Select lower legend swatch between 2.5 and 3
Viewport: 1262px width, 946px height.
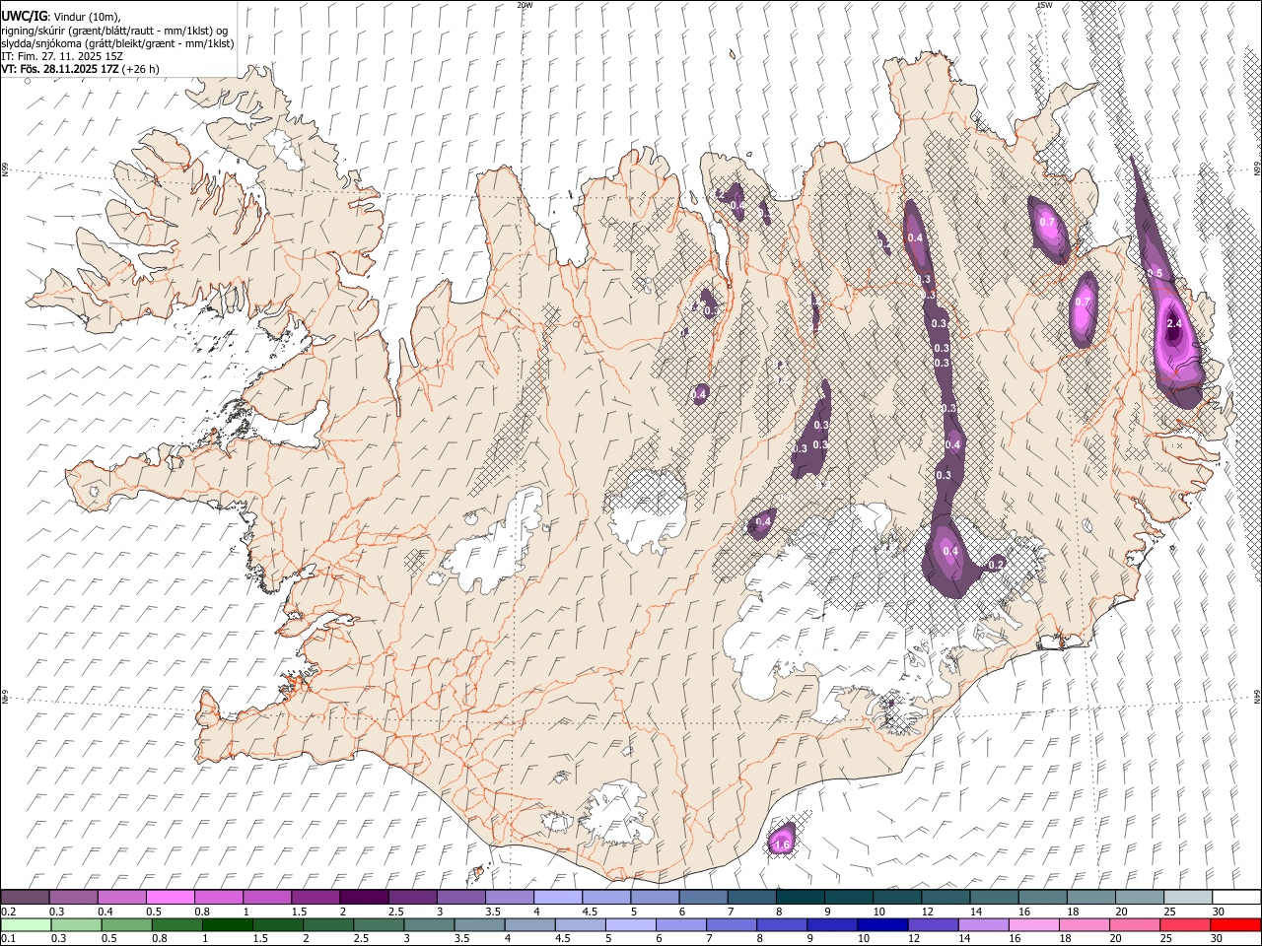379,924
